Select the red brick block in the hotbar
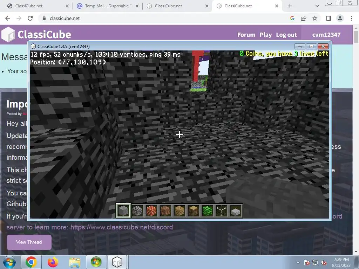This screenshot has height=269, width=359. (151, 211)
